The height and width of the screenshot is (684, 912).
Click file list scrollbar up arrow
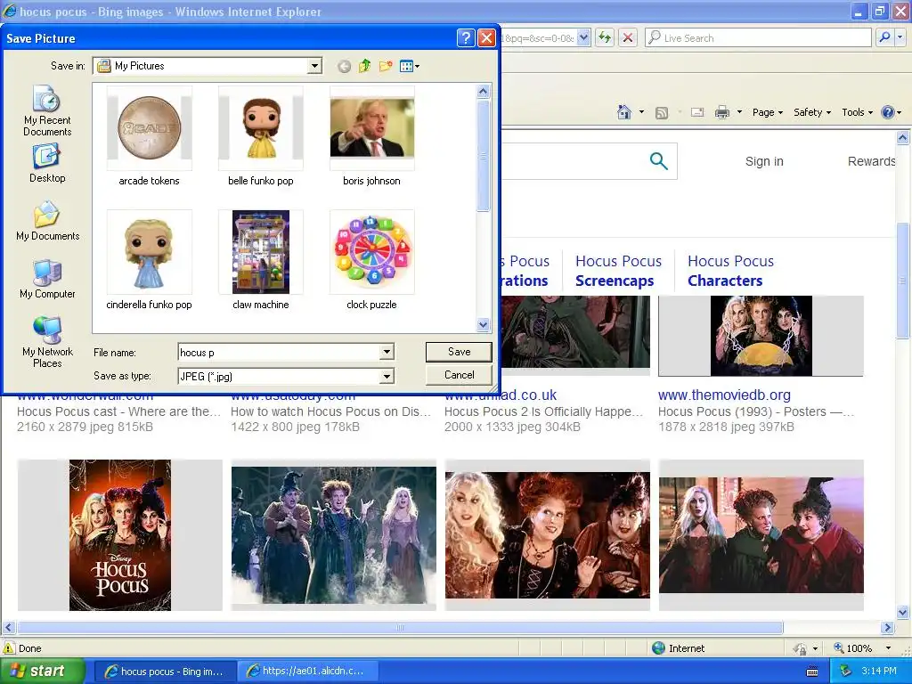[x=483, y=92]
